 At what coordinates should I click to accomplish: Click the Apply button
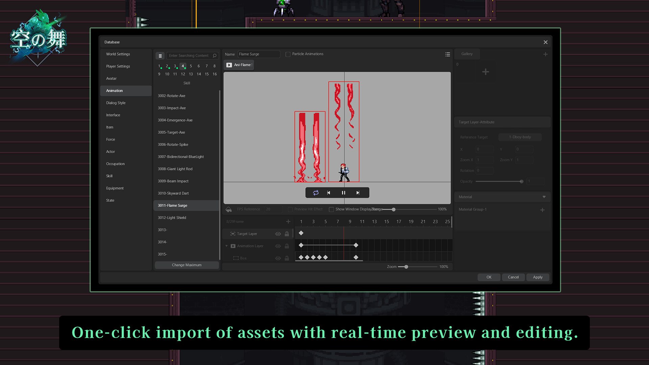pos(537,277)
